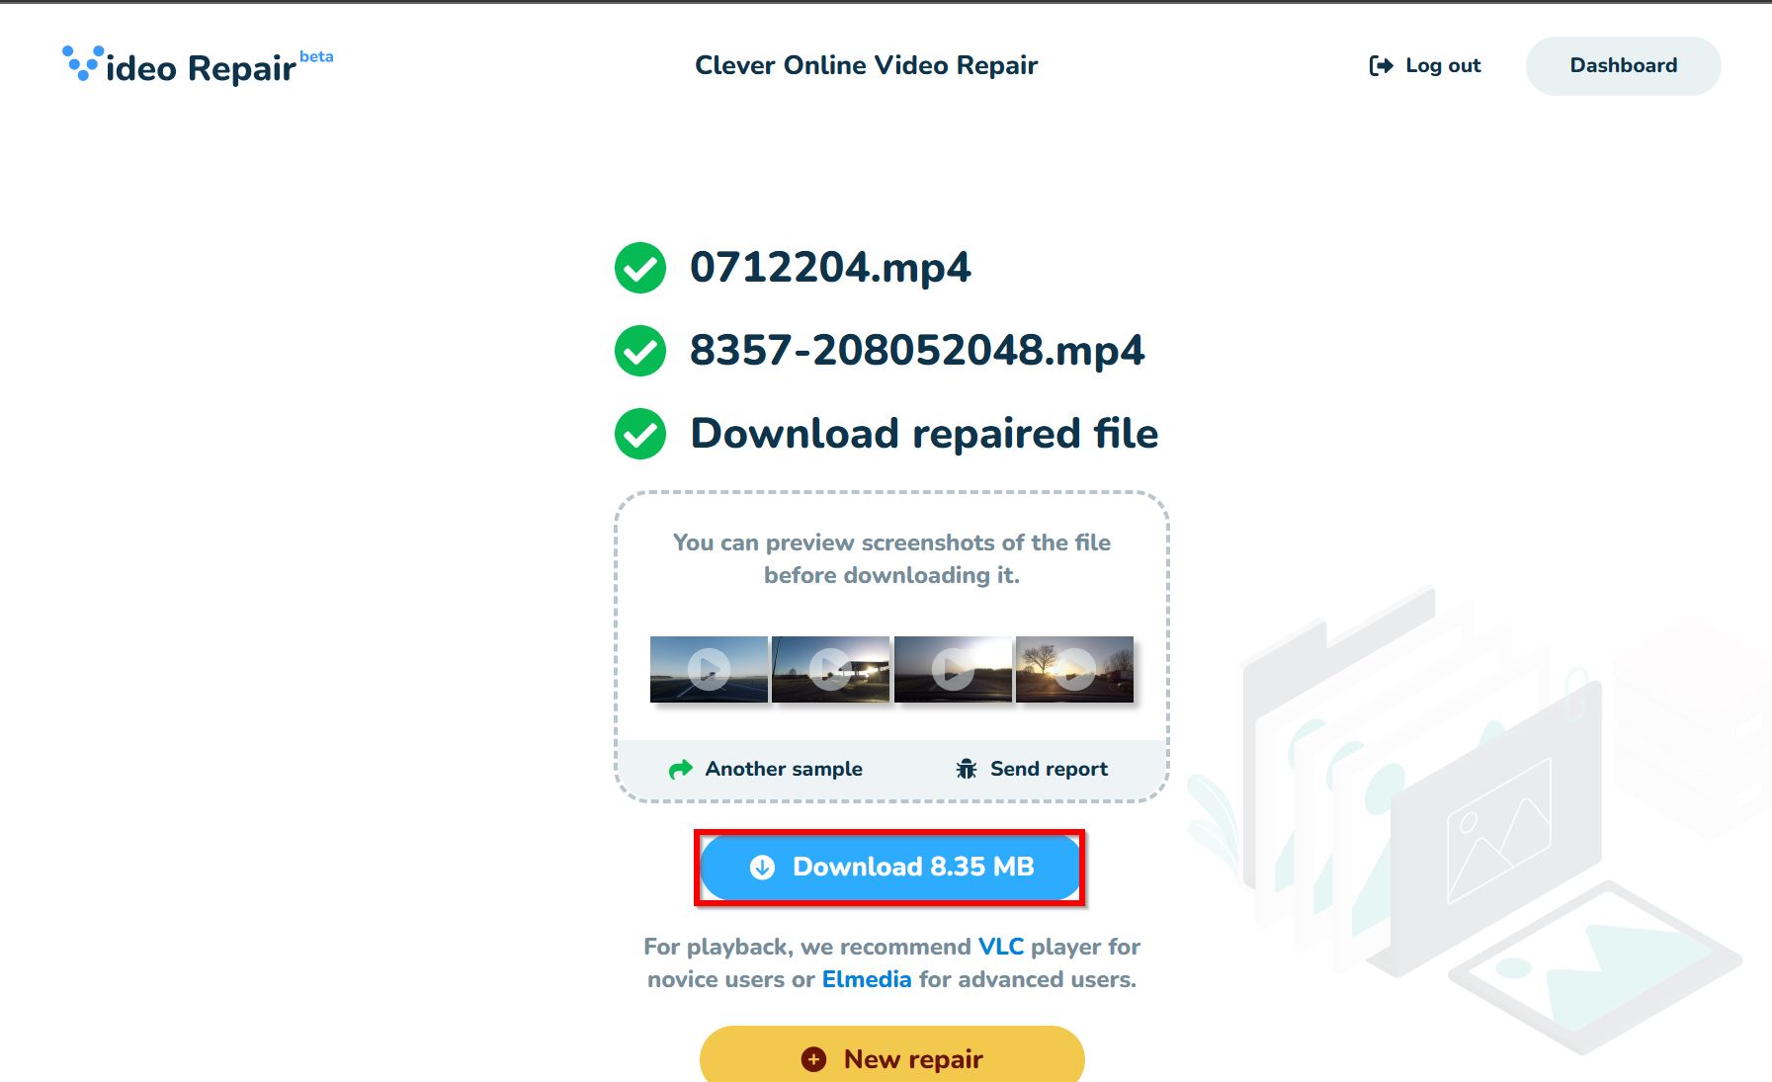
Task: Open the fourth thumbnail showing a tree
Action: tap(1074, 669)
